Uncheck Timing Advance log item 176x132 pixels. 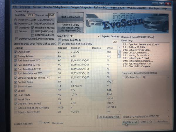coord(16,56)
